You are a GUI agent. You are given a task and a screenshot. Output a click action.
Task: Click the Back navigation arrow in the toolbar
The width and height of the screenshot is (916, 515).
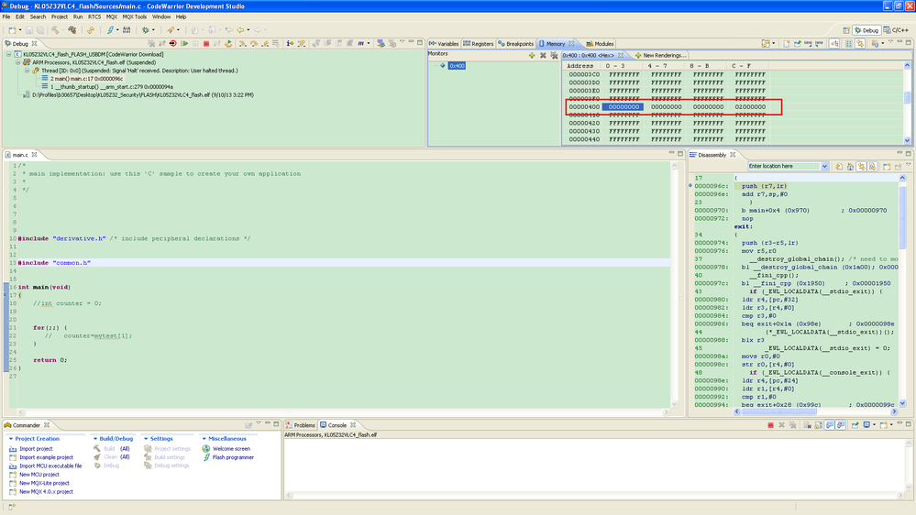pyautogui.click(x=240, y=29)
